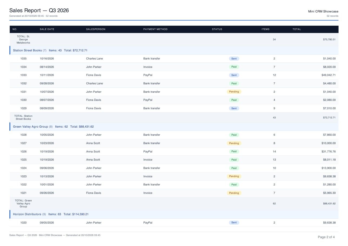Click sale number 1028

click(x=24, y=135)
